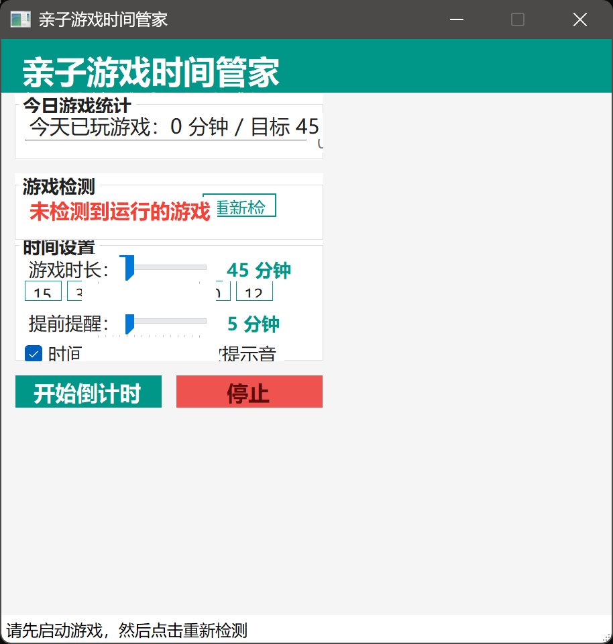The image size is (613, 644).
Task: Click the 游戏时长 slider handle
Action: pos(129,267)
